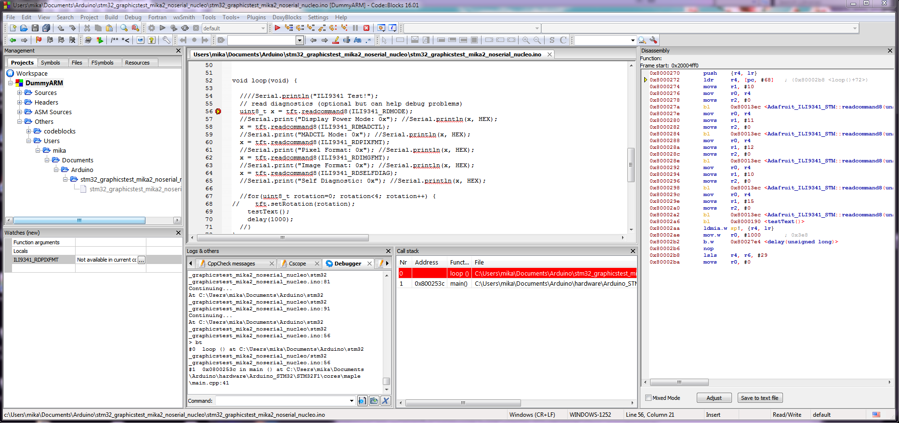899x423 pixels.
Task: Click the code editor vertical scrollbar thumb
Action: [x=631, y=165]
